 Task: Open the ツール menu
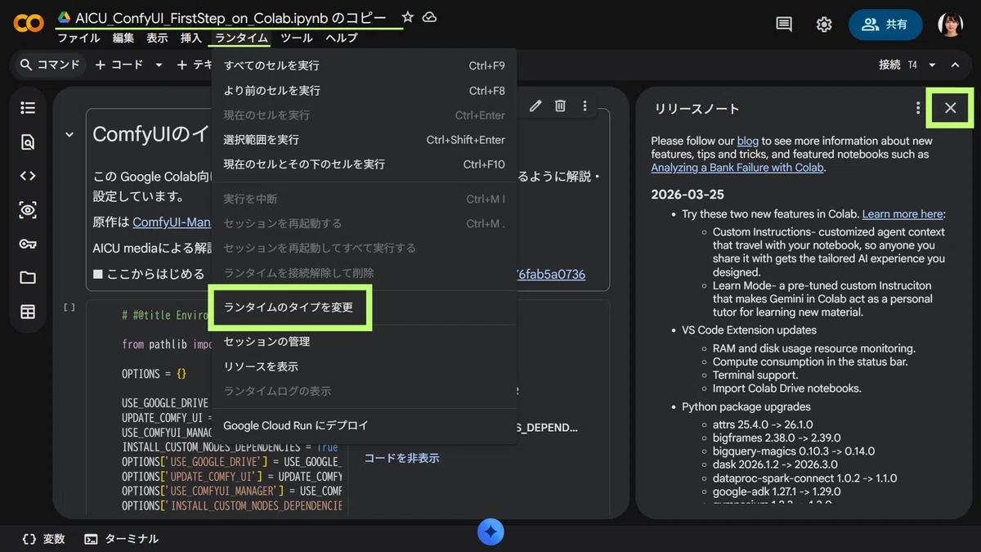point(296,38)
